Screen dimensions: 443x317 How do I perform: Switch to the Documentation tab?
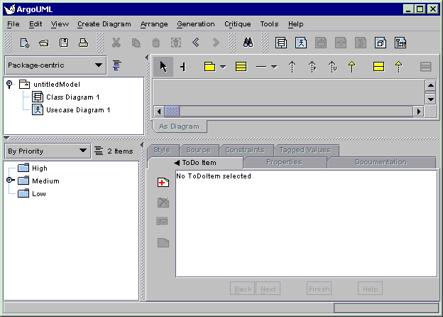point(381,162)
